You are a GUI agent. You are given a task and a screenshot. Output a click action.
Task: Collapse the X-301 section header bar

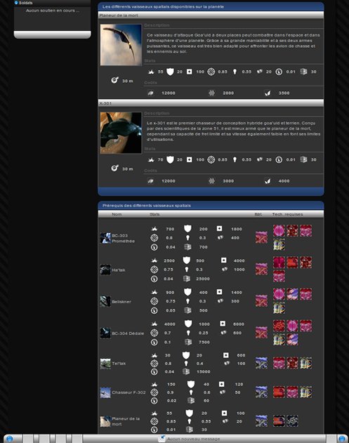(x=211, y=103)
